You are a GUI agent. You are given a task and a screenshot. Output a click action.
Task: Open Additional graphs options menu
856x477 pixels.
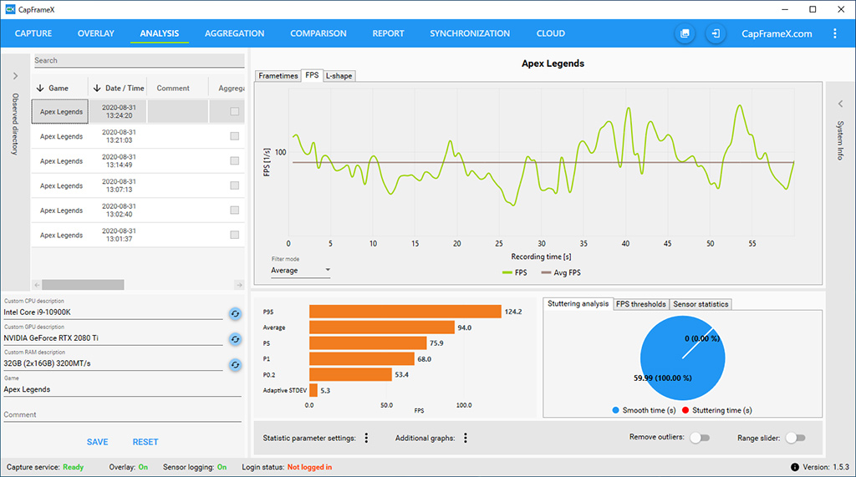465,438
